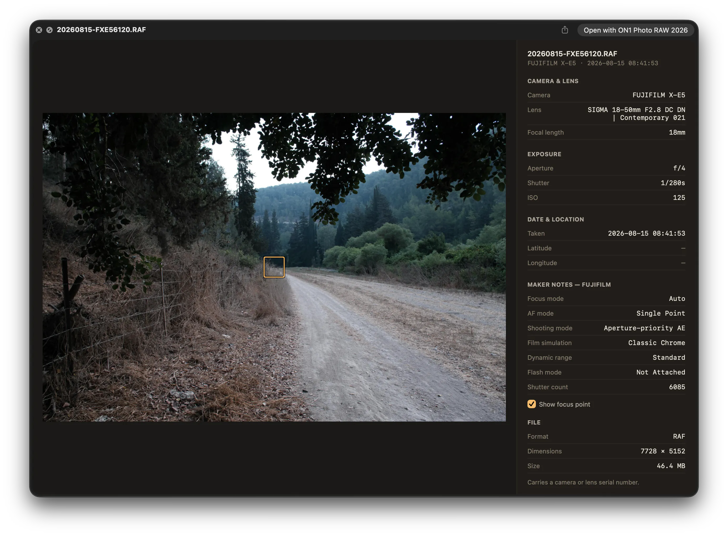This screenshot has height=536, width=728.
Task: Select the title bar filename 20260815-FXE56120.RAF
Action: (101, 29)
